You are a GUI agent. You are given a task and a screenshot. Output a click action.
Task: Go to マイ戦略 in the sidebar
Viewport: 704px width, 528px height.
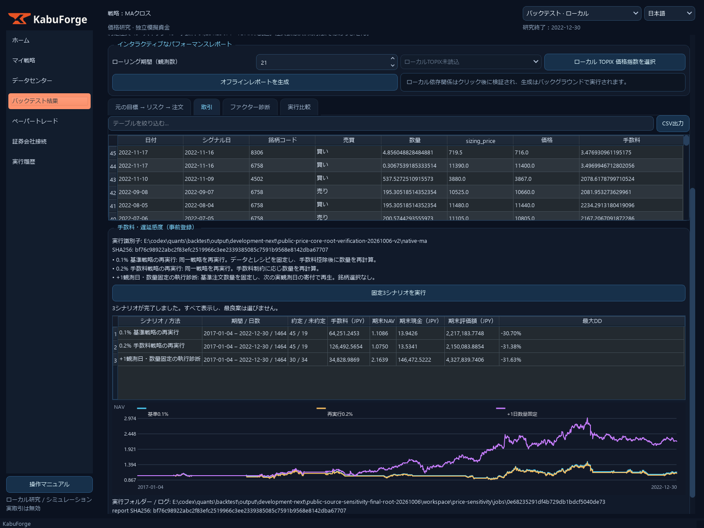click(49, 60)
